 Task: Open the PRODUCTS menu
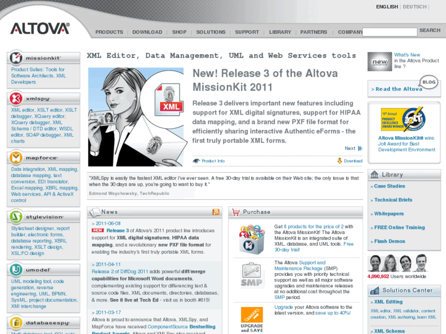(109, 32)
